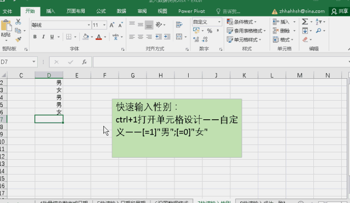
Task: Click the 共享 Share button
Action: click(x=340, y=11)
